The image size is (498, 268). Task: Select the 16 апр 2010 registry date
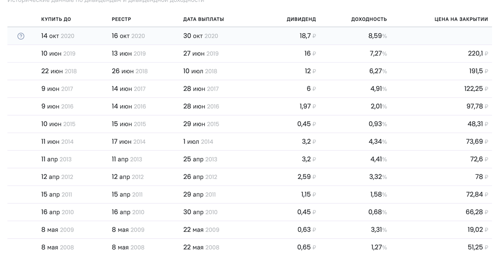pos(128,212)
